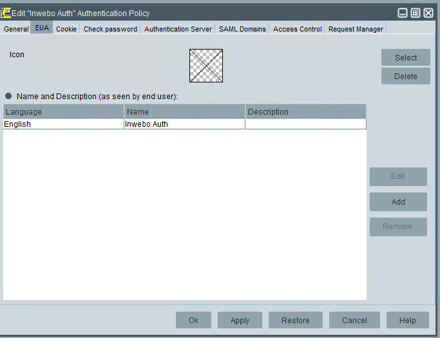Switch to the SAML Domains tab
This screenshot has width=440, height=338.
[x=242, y=29]
